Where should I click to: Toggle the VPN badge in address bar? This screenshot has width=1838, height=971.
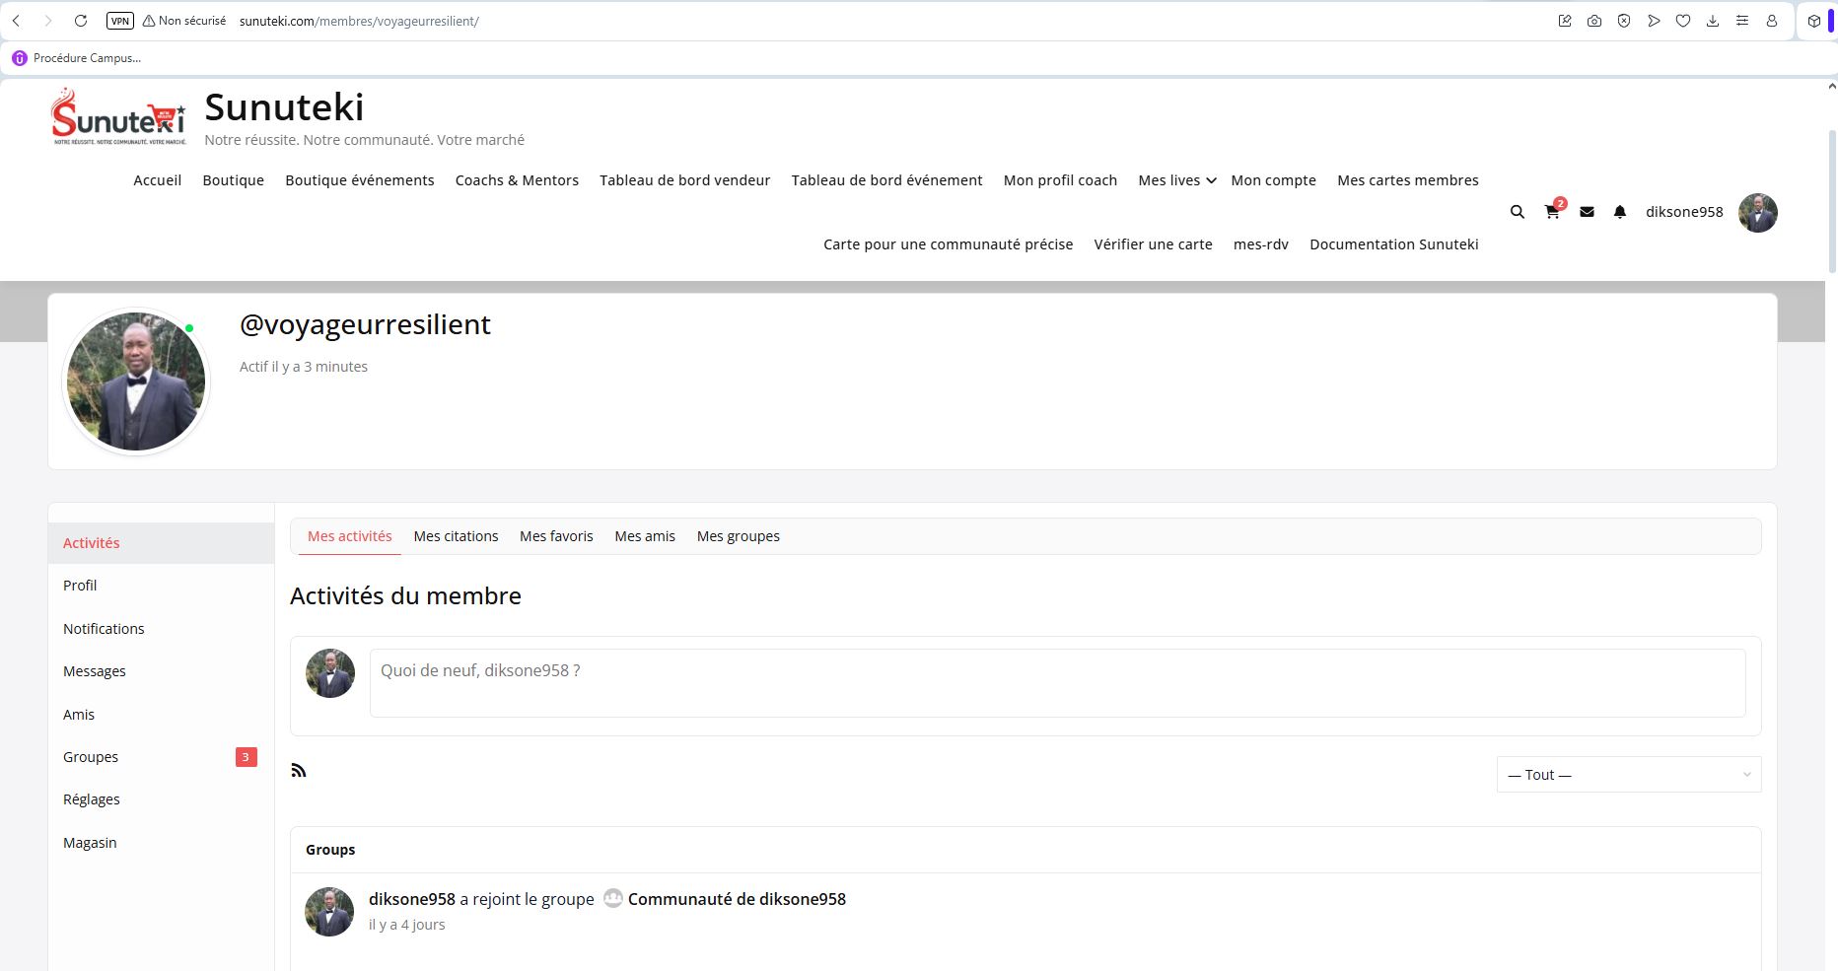coord(119,21)
